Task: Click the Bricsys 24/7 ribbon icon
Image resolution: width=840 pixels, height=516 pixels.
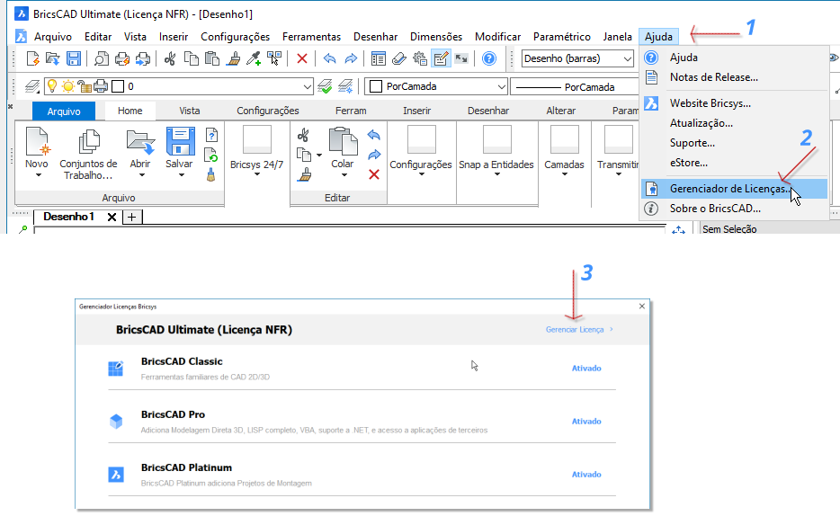Action: (x=257, y=140)
